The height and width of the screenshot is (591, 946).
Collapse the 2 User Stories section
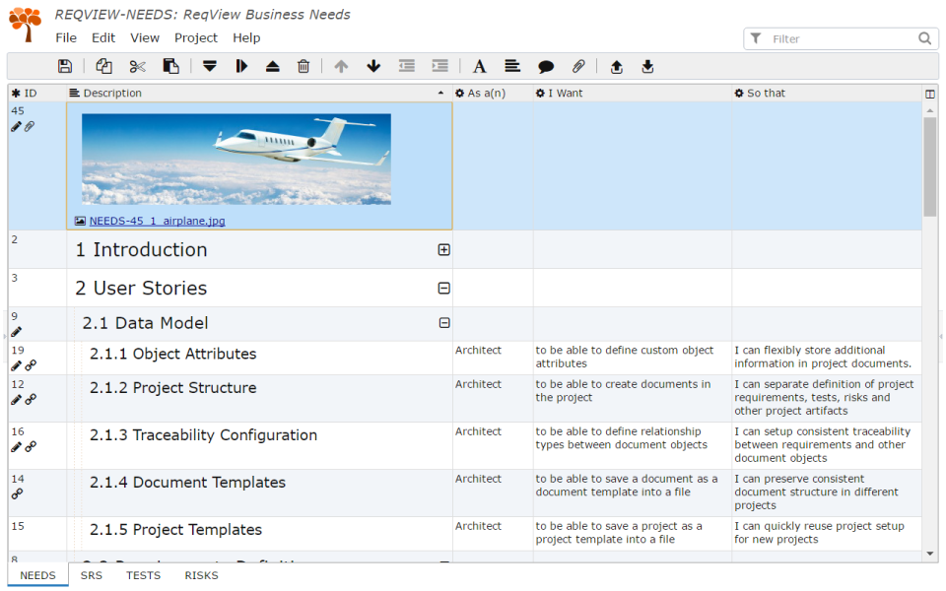(444, 289)
